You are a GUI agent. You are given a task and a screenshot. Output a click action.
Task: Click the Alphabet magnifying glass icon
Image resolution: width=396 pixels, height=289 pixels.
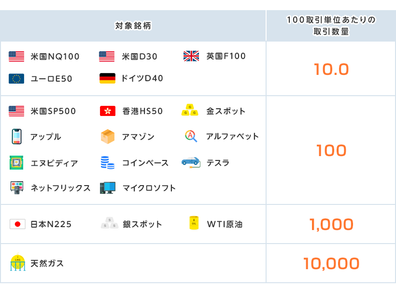[191, 136]
